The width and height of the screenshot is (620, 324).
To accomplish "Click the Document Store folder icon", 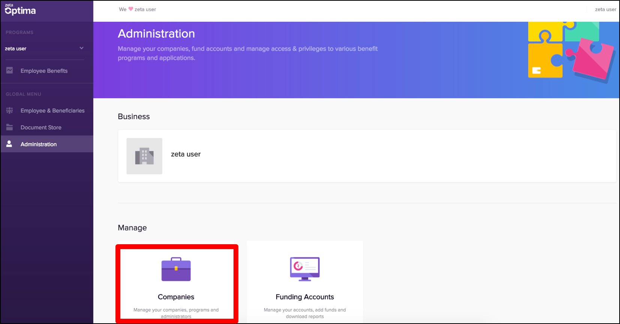I will (x=10, y=127).
